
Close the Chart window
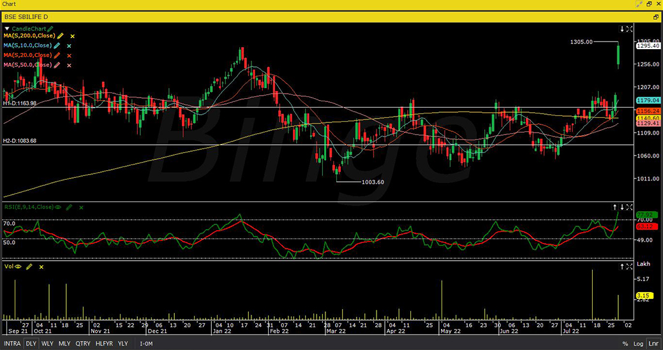657,4
